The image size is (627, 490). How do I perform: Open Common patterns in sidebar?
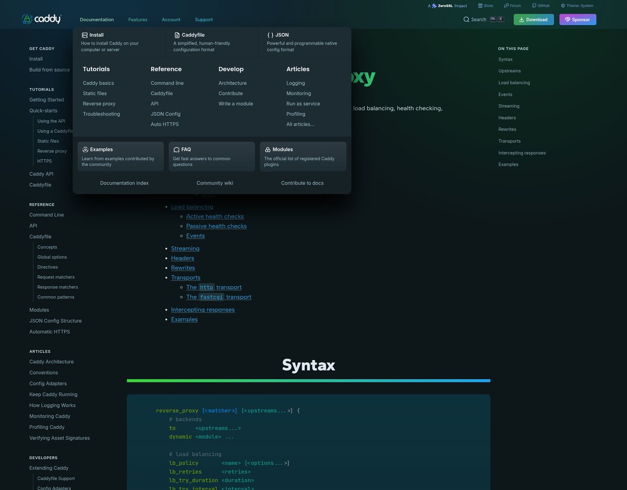tap(56, 297)
